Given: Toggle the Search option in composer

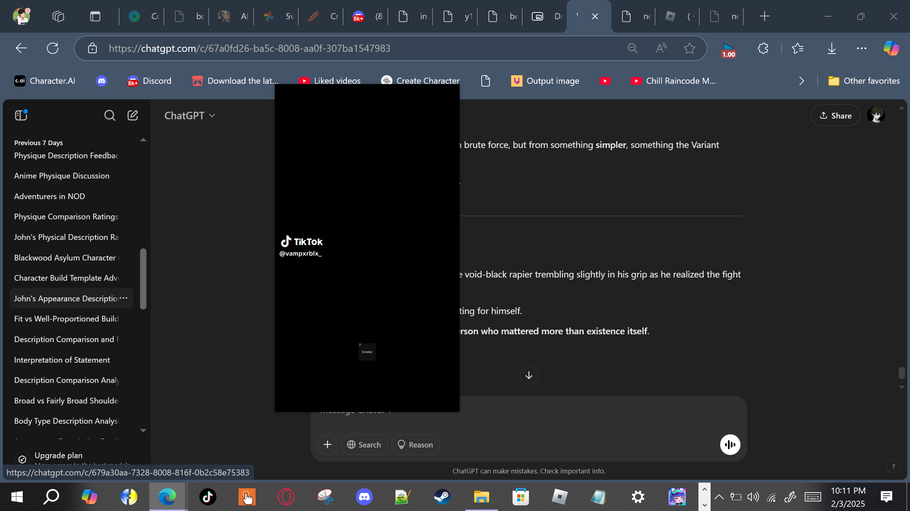Looking at the screenshot, I should 364,445.
